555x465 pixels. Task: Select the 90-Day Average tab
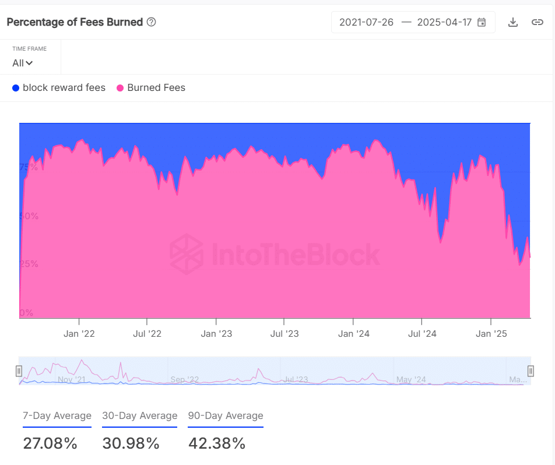226,416
